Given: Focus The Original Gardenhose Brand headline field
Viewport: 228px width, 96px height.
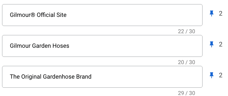Looking at the screenshot, I should (102, 77).
